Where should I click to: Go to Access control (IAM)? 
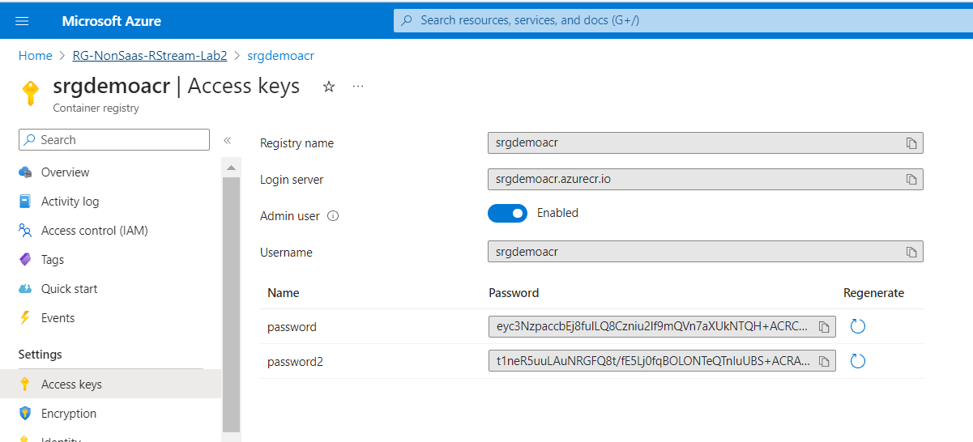click(x=94, y=231)
